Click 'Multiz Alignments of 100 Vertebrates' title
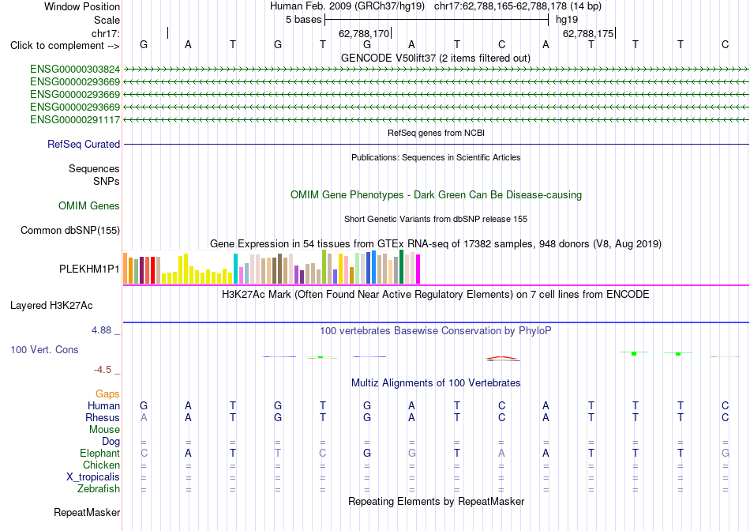750x531 pixels. (x=436, y=382)
